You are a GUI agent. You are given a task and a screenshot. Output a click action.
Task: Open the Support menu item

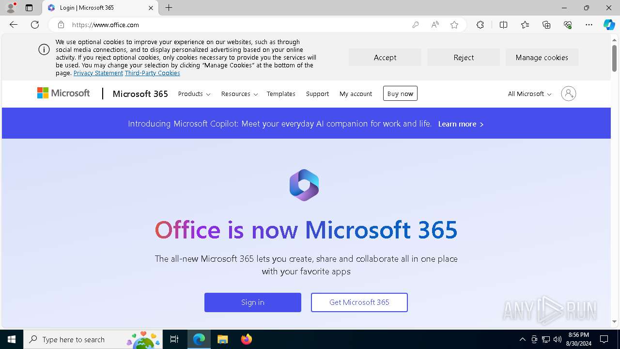(x=317, y=94)
